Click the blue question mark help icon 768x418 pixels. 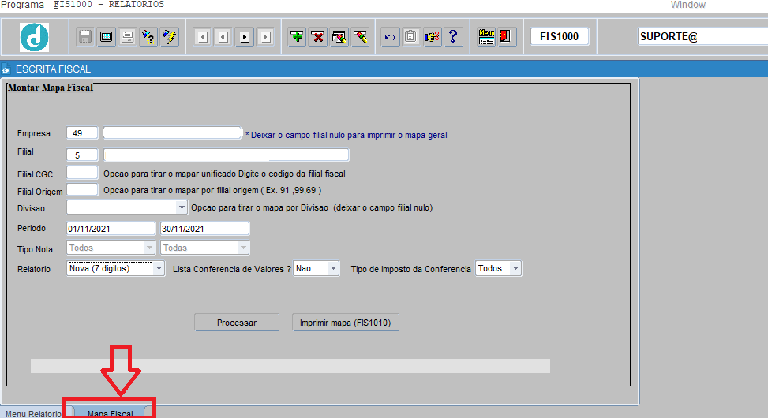(x=452, y=36)
